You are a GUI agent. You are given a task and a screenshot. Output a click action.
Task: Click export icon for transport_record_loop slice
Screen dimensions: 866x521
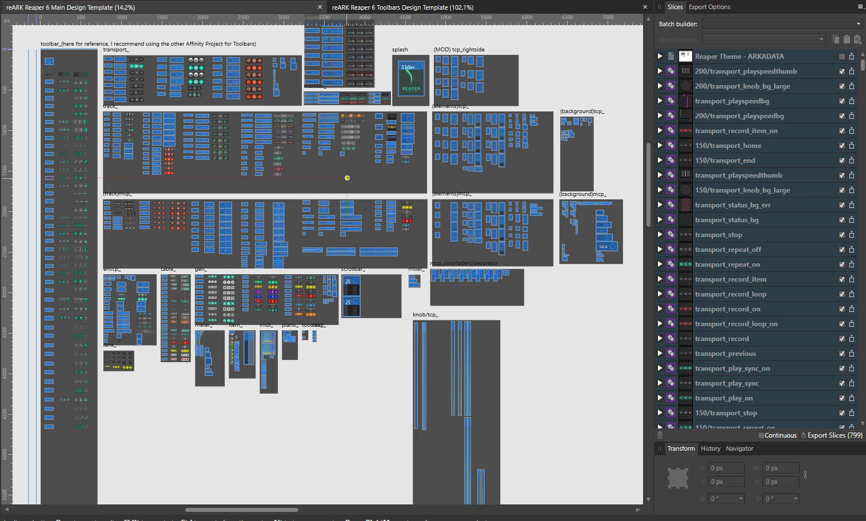(852, 294)
